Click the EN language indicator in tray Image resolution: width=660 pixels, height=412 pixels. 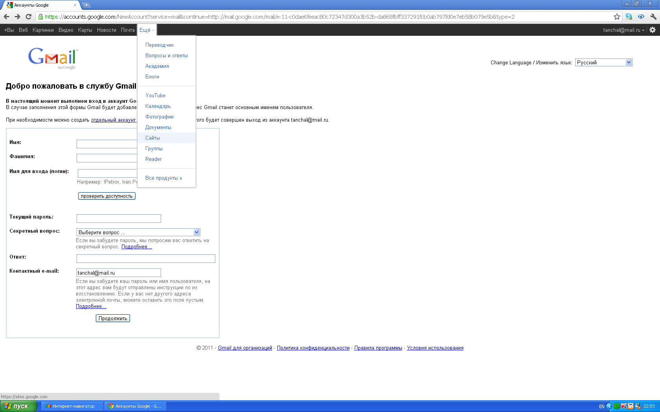coord(601,407)
